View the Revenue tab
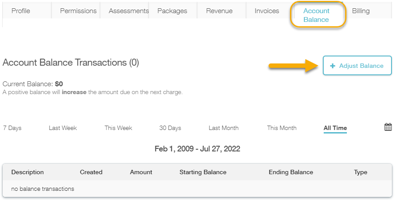 [219, 11]
